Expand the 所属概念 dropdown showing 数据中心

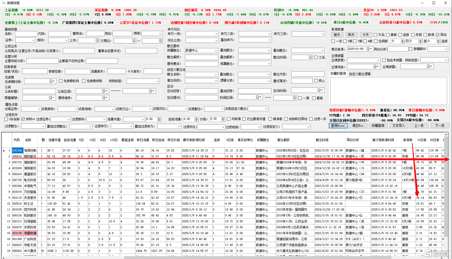(x=216, y=51)
